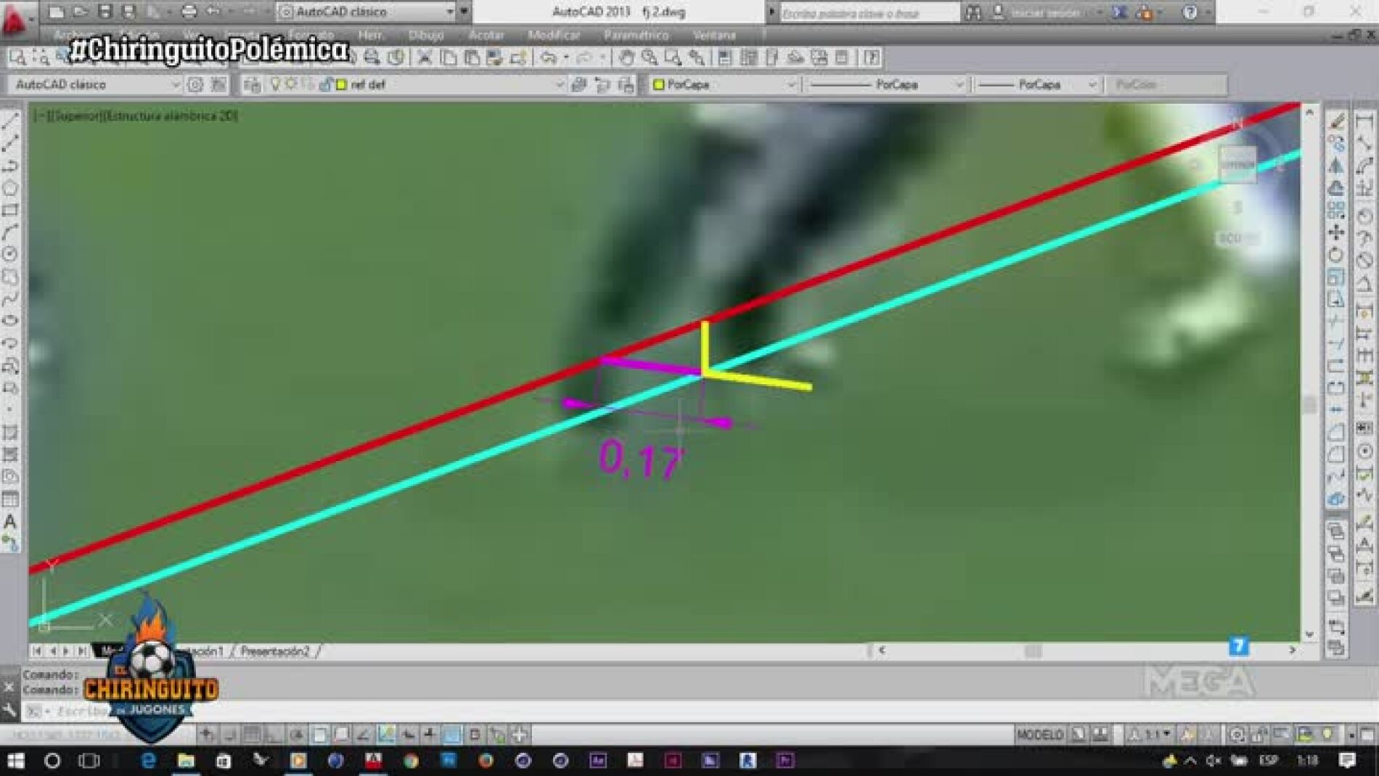The width and height of the screenshot is (1379, 776).
Task: Open the Print/Plot icon on the standard toolbar
Action: point(370,56)
